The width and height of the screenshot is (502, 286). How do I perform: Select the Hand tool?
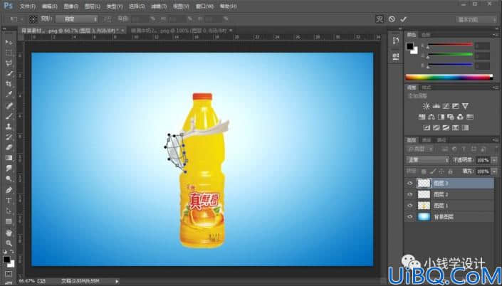tap(9, 233)
